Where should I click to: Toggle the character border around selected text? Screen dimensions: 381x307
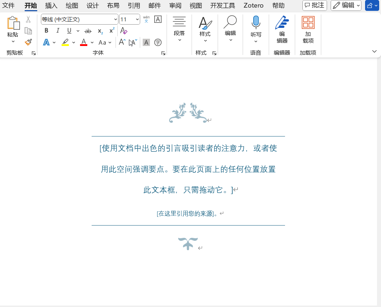tap(158, 20)
